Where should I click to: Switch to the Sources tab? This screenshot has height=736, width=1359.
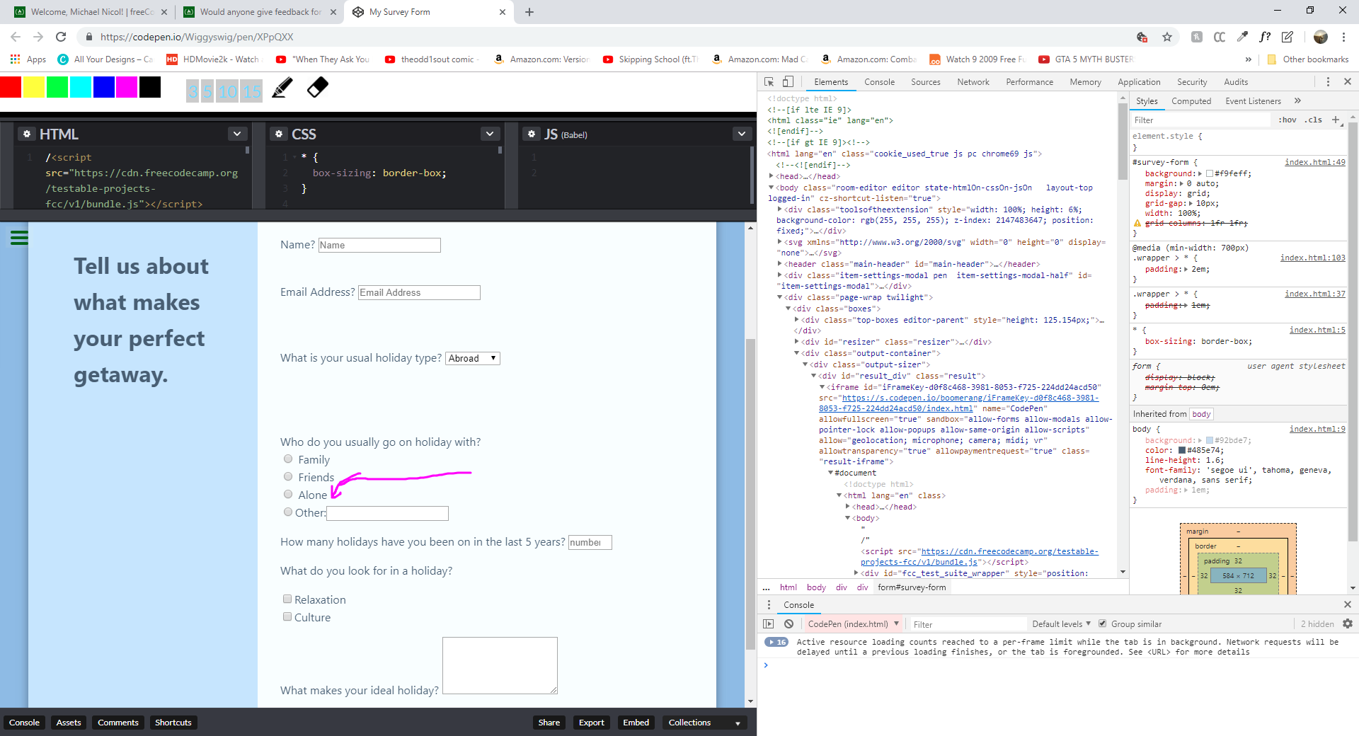tap(926, 82)
